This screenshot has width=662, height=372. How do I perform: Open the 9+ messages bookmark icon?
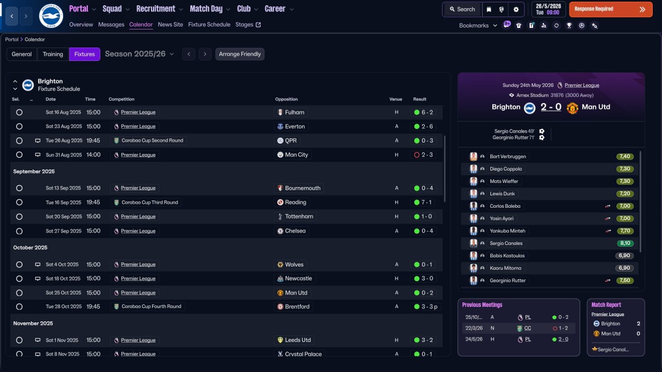coord(507,25)
